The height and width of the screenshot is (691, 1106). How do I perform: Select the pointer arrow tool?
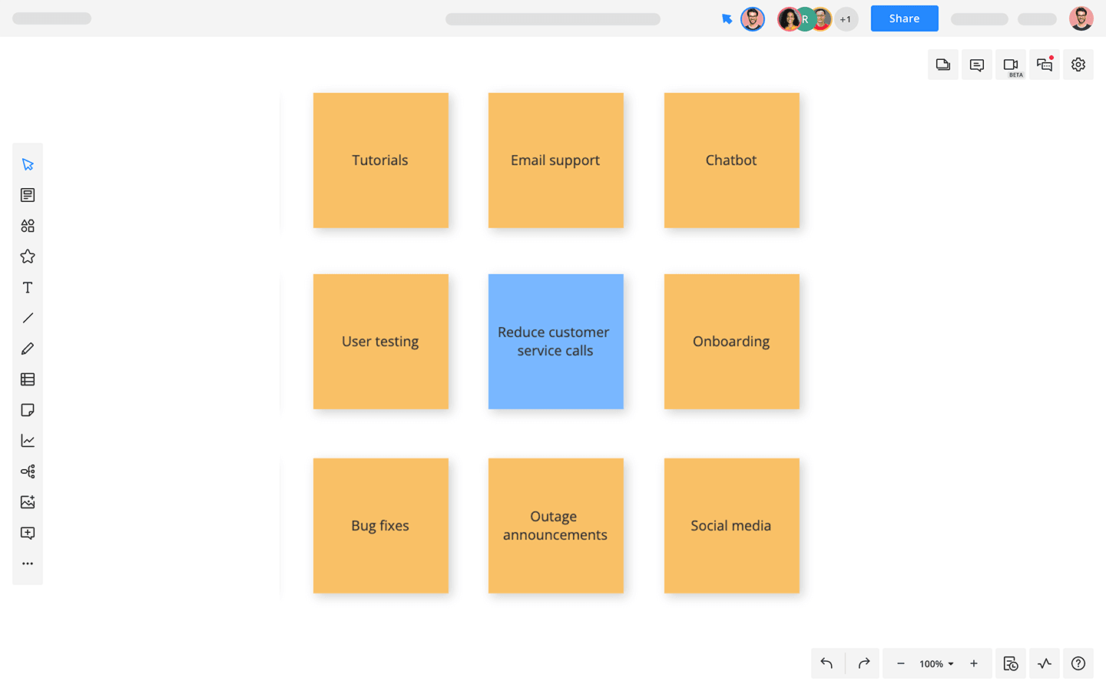pyautogui.click(x=28, y=164)
